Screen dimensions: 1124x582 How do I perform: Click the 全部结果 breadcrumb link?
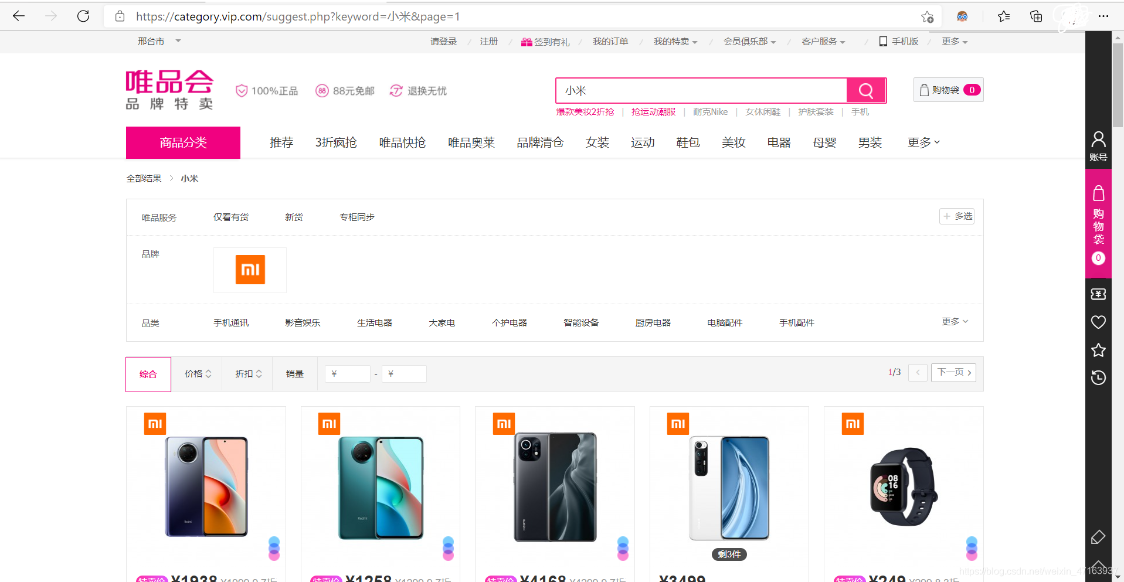(144, 179)
